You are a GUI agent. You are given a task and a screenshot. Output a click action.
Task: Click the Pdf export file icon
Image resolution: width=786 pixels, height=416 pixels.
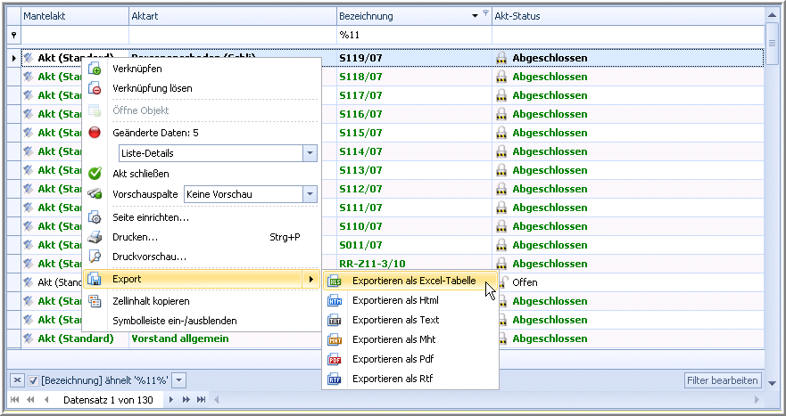(335, 360)
